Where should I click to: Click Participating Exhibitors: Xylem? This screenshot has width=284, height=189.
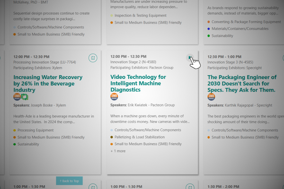[x=38, y=68]
